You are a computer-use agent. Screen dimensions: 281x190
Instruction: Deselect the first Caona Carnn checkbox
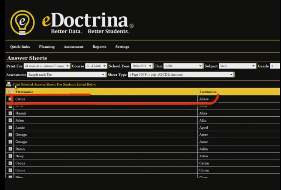(10, 163)
